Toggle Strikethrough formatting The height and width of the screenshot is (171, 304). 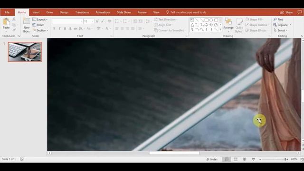[x=76, y=28]
